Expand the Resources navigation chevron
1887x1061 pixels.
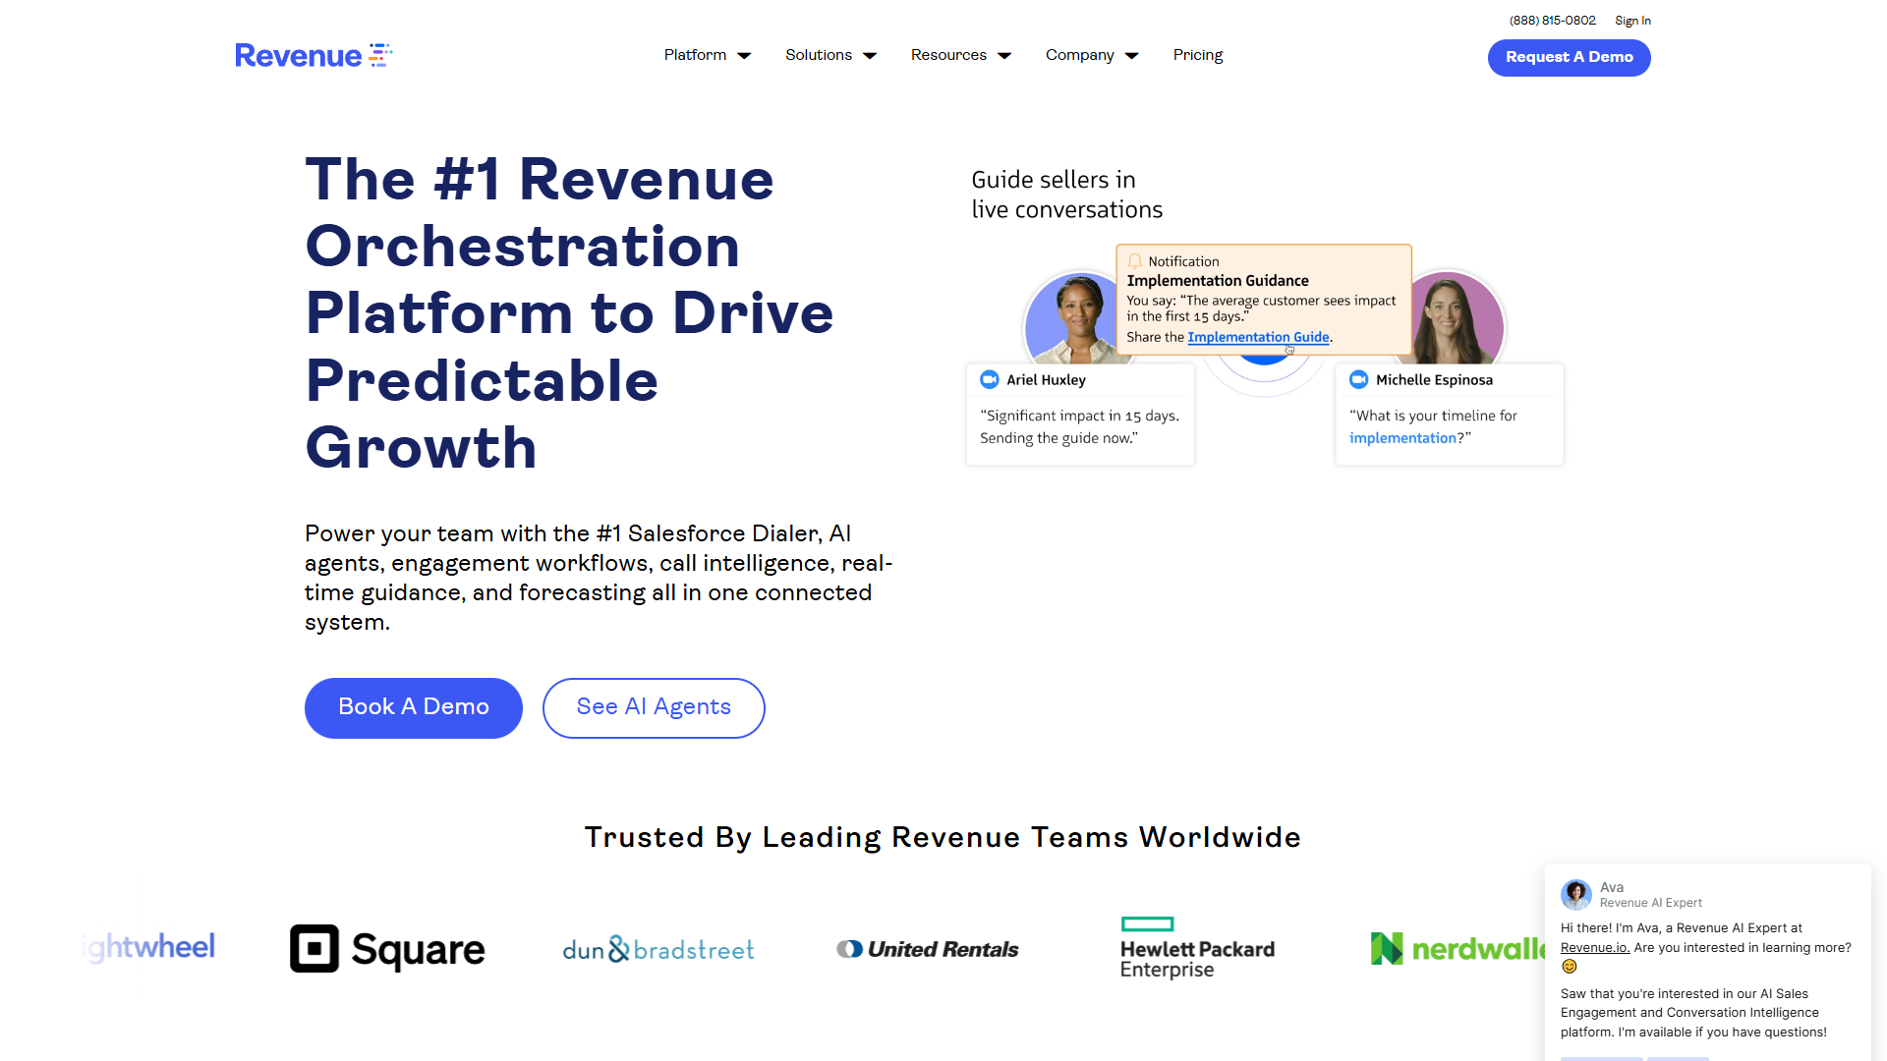pos(1003,56)
